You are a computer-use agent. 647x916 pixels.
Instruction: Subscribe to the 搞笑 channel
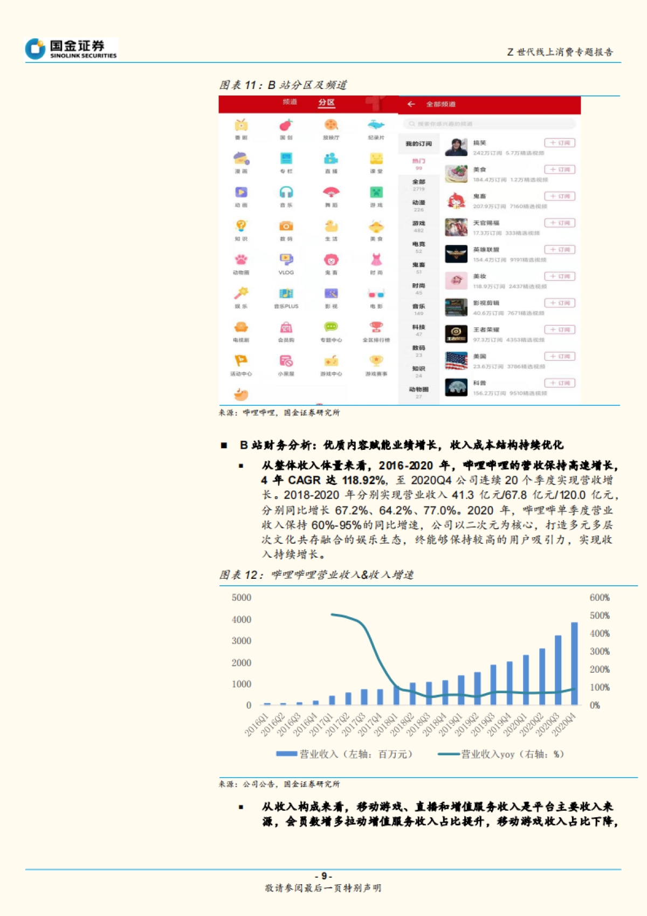(x=560, y=143)
